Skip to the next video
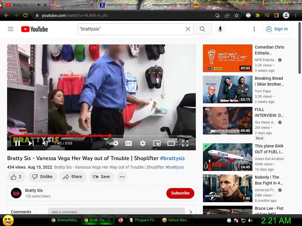This screenshot has width=302, height=226. [31, 143]
